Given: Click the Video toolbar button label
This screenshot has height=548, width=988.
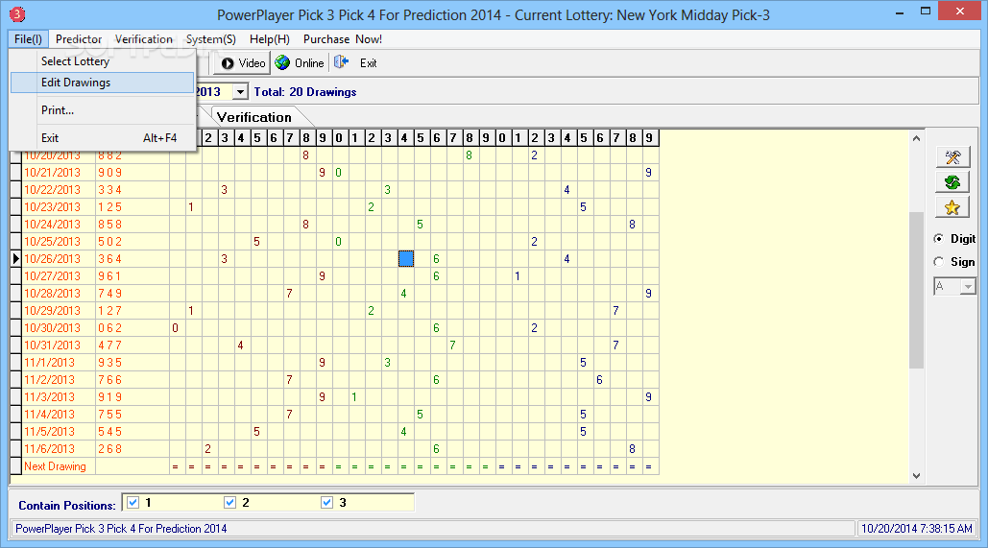Looking at the screenshot, I should (x=252, y=63).
